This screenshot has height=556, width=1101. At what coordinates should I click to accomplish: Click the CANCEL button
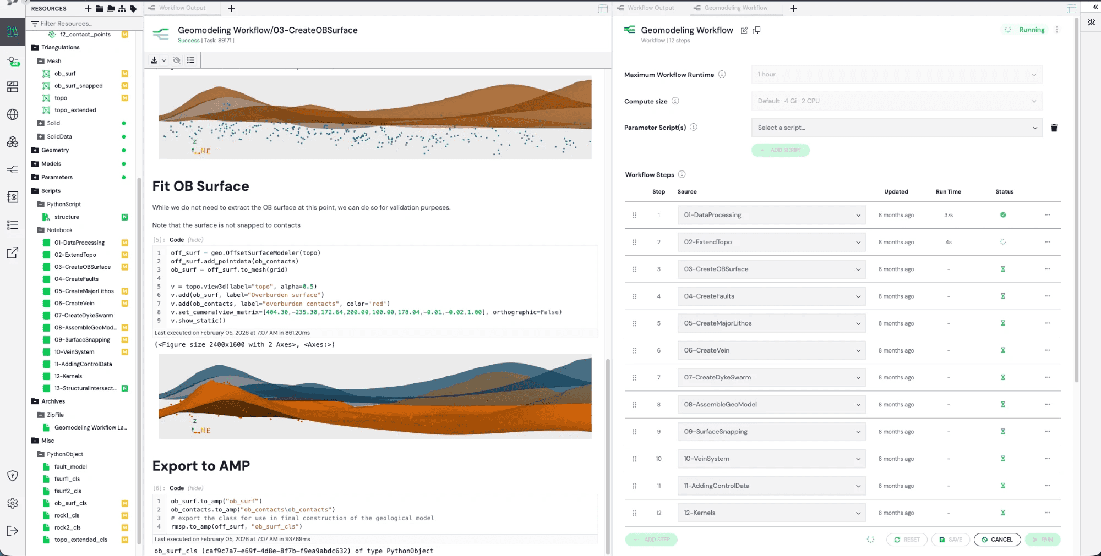[997, 540]
